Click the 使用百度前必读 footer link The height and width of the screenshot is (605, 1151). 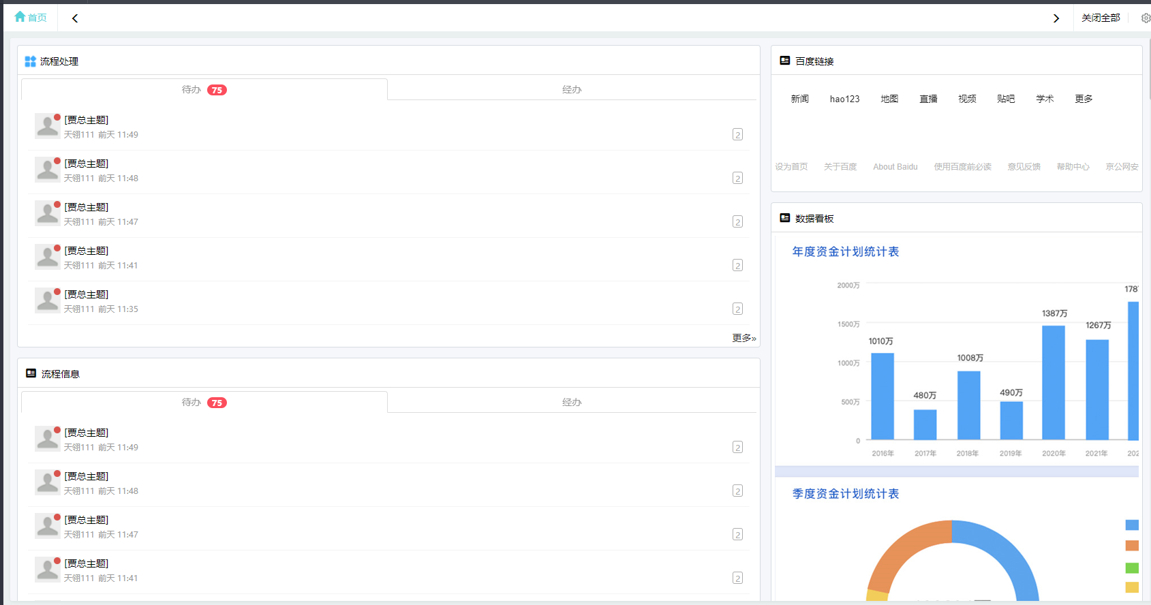(962, 167)
